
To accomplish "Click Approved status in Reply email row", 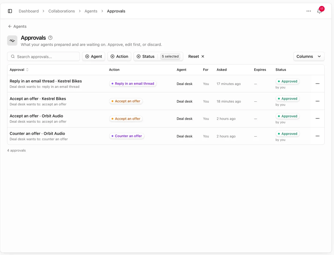I will [x=287, y=81].
